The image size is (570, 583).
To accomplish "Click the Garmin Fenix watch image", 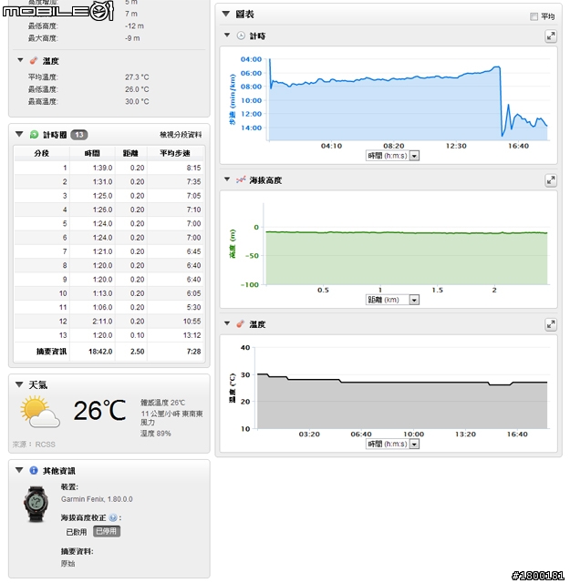I will tap(36, 504).
